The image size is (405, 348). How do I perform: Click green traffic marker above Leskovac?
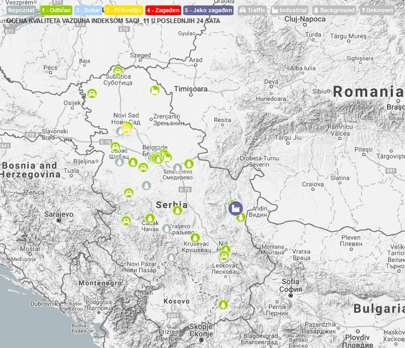point(224,256)
